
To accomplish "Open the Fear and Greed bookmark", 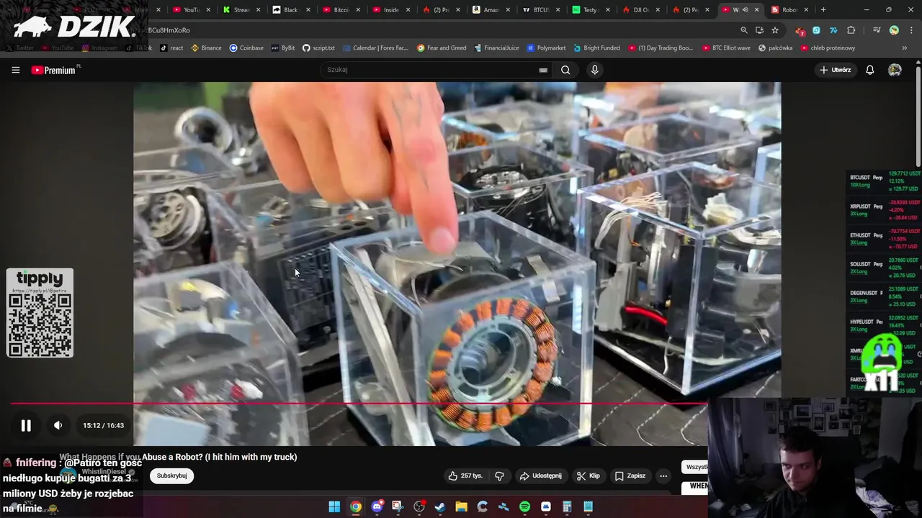I will point(442,48).
